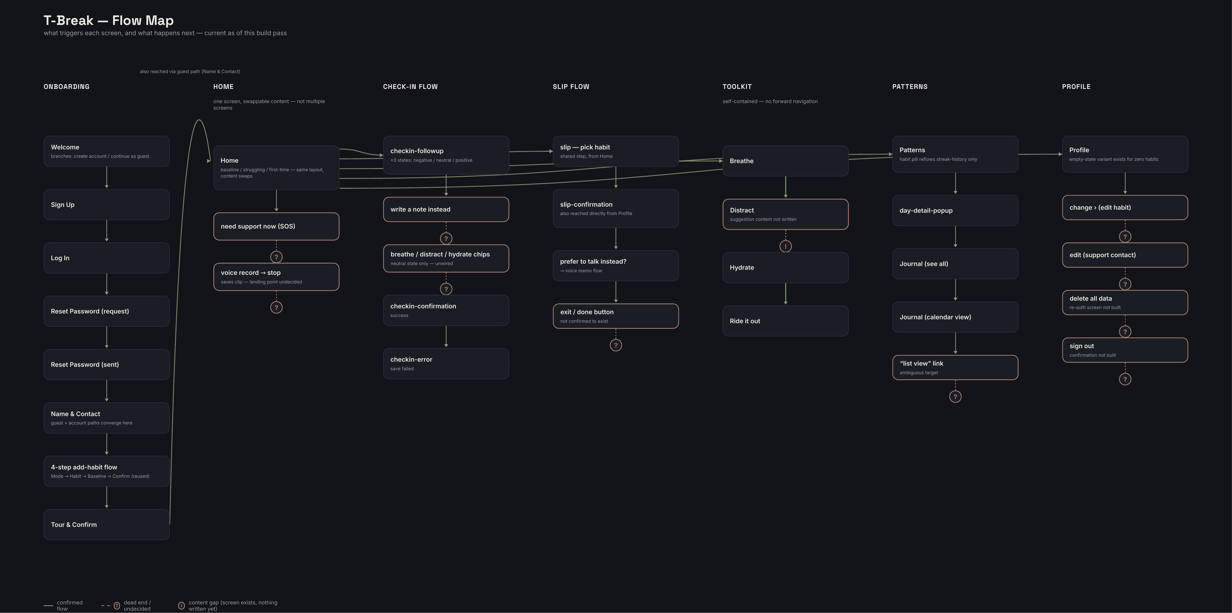Select the Log In node
The image size is (1232, 613).
click(107, 258)
